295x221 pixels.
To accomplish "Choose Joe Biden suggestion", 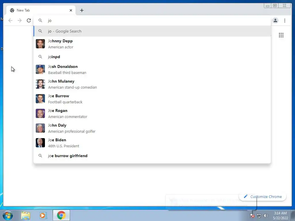I will 152,143.
